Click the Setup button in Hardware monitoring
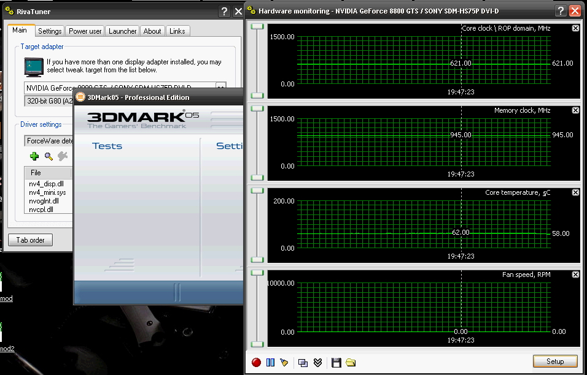587x375 pixels. pyautogui.click(x=555, y=361)
